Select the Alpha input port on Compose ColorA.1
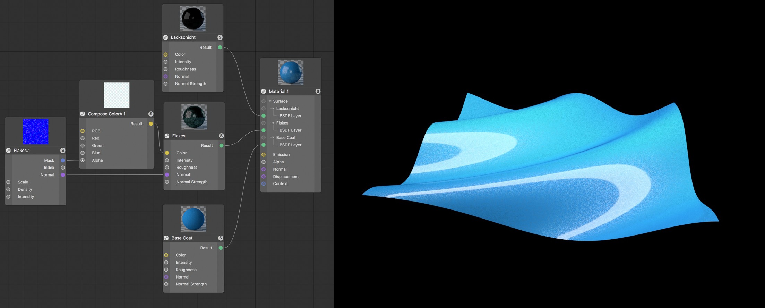 (x=83, y=160)
